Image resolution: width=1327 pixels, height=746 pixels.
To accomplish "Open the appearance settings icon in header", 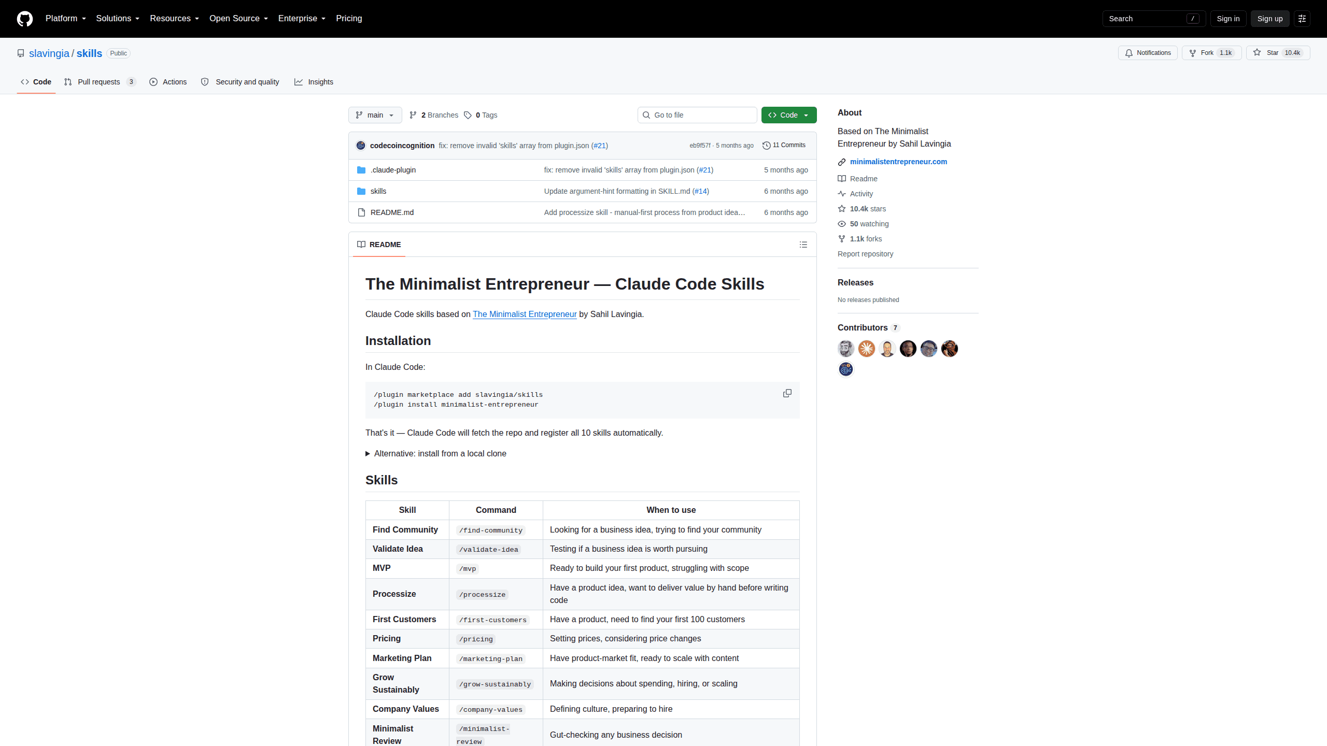I will 1302,19.
